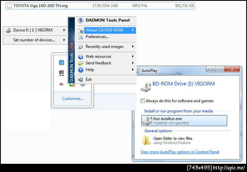Expand the Device 0 submenu arrow

coord(64,30)
